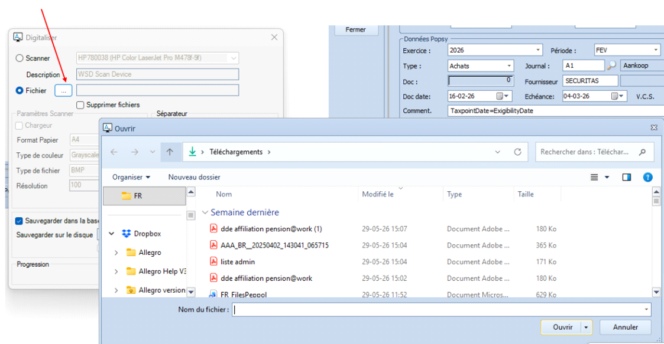Viewport: 664px width, 344px height.
Task: Open the Doc date calendar picker
Action: tap(503, 96)
